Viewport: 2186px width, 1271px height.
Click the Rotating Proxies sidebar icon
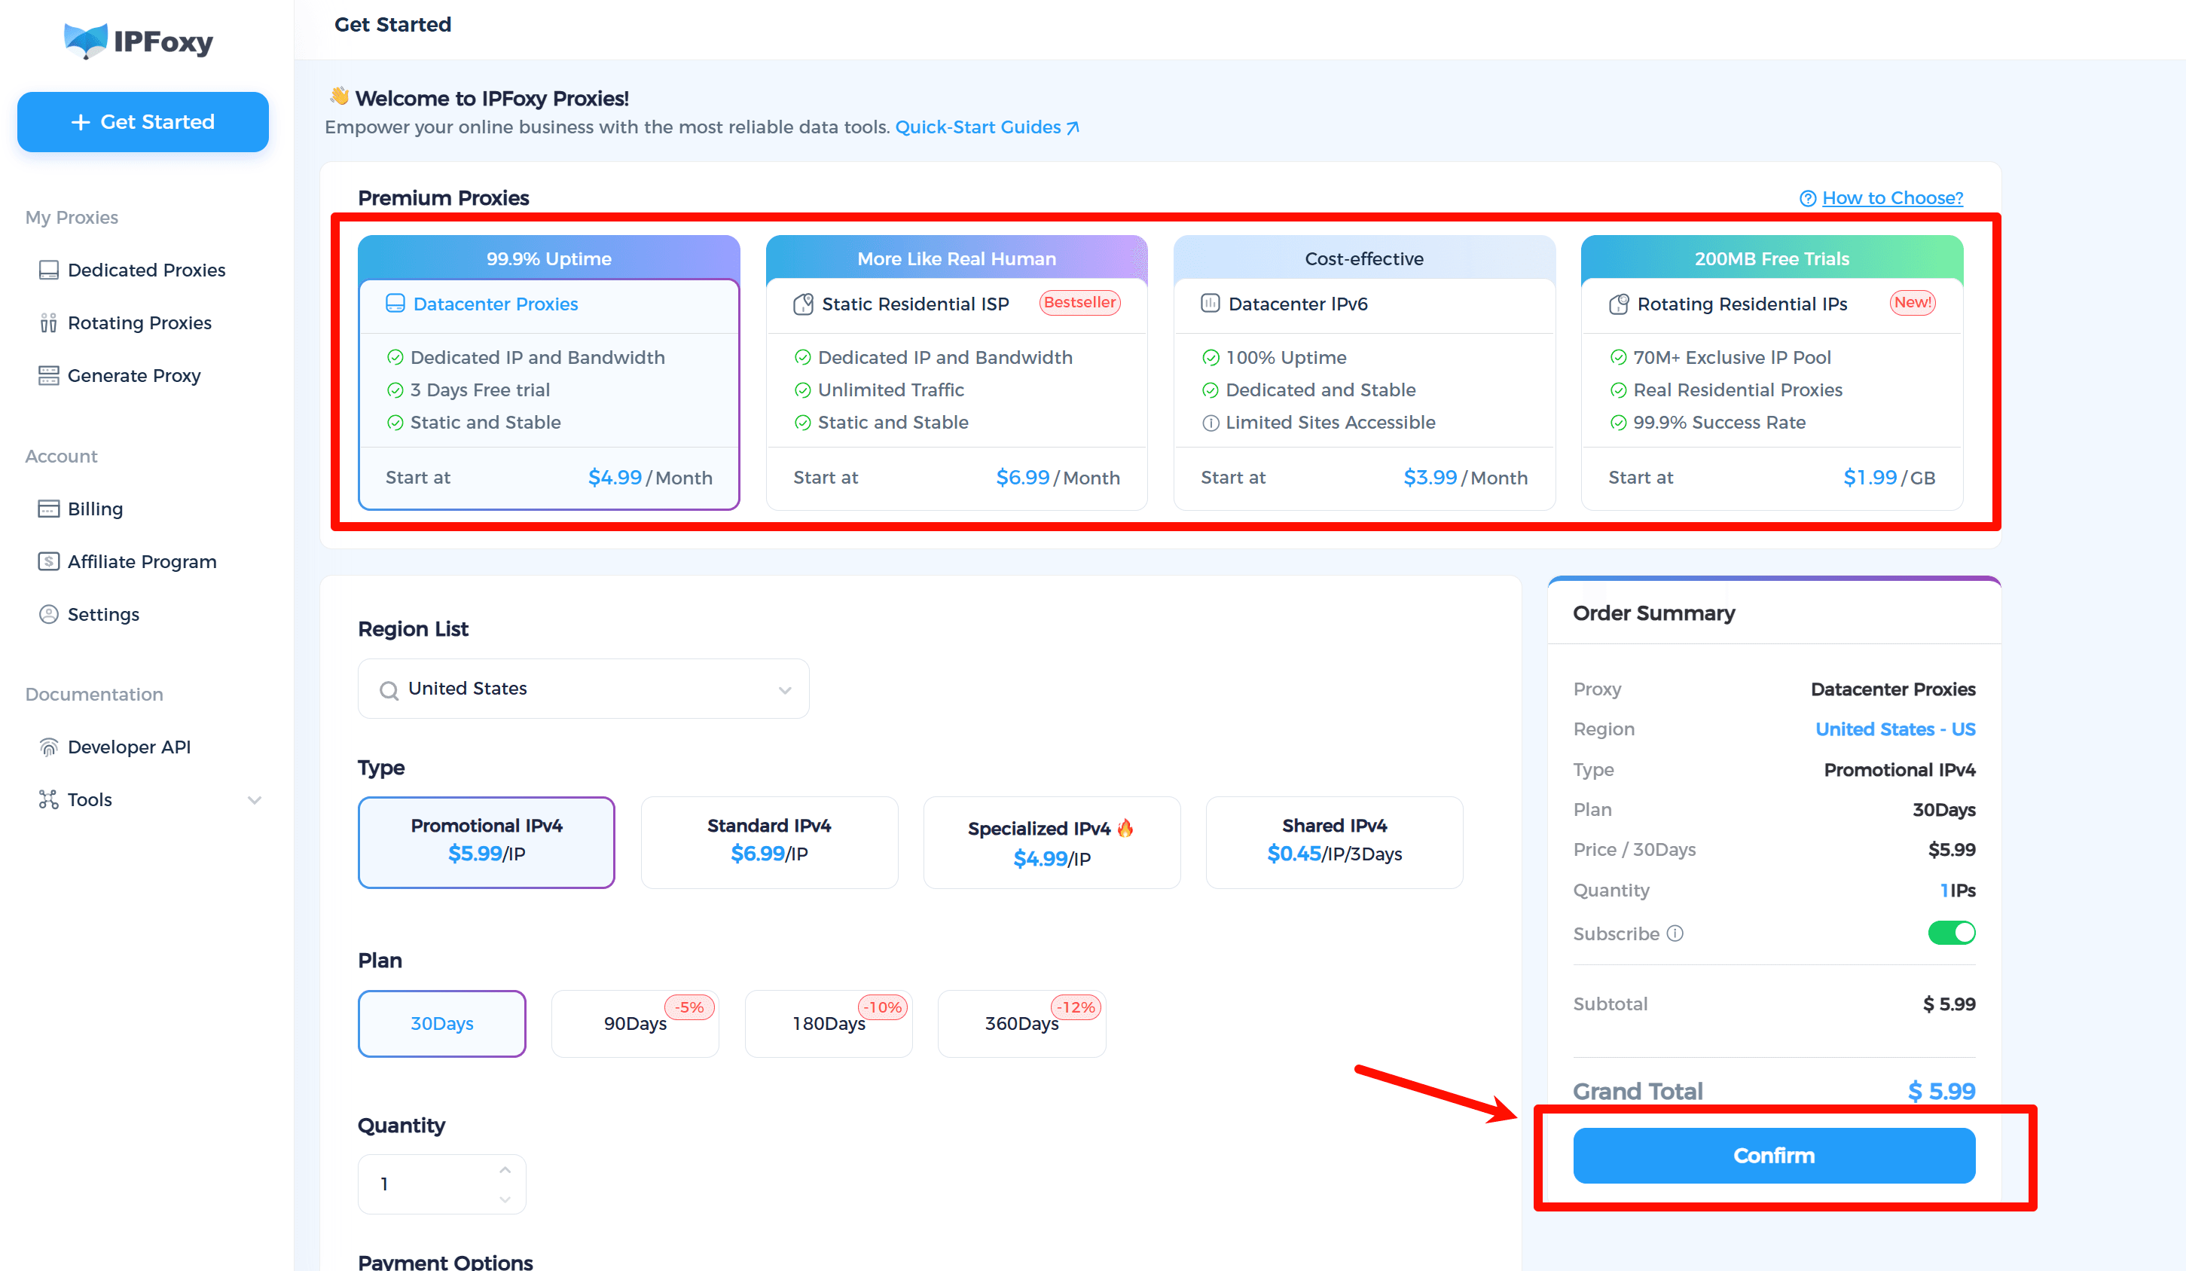pos(48,322)
